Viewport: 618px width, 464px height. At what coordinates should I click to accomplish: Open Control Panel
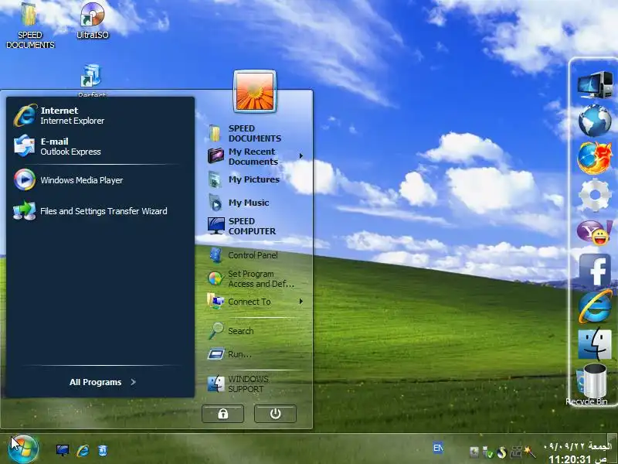point(254,255)
